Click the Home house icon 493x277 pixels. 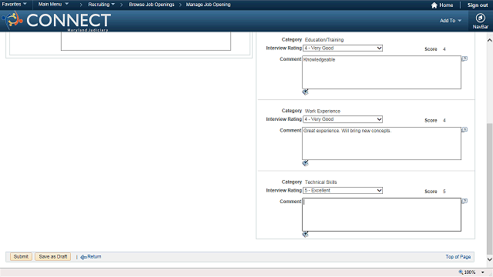coord(434,5)
